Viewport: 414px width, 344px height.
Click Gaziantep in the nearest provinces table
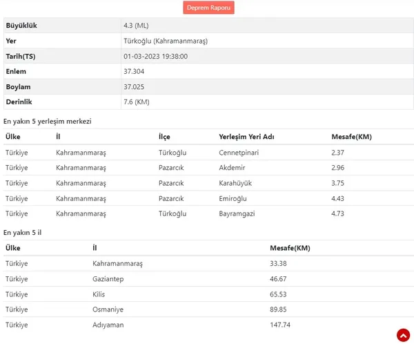click(x=108, y=278)
